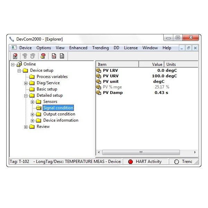Open the DD menu

tap(116, 48)
